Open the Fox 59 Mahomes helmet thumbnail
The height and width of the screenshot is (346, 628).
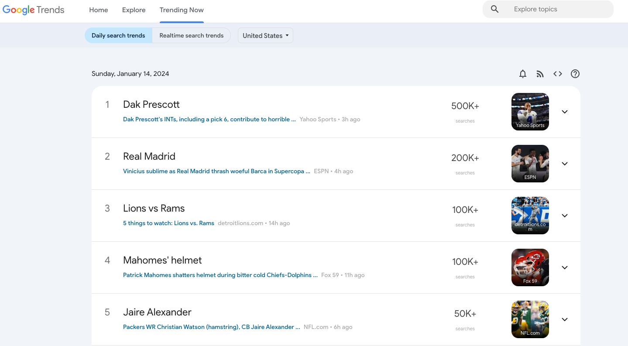530,267
